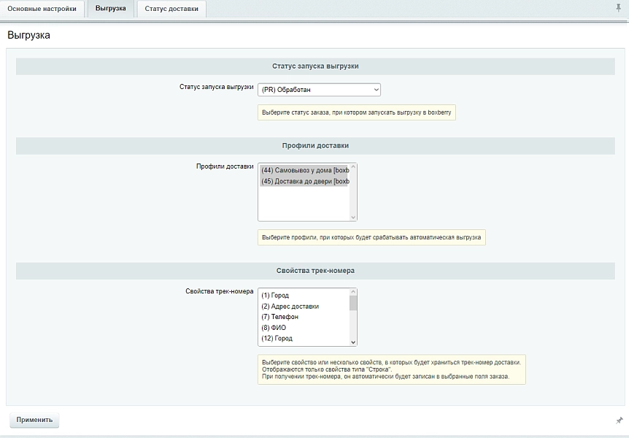Click down arrow of track-number list scrollbar
629x438 pixels.
tap(353, 342)
